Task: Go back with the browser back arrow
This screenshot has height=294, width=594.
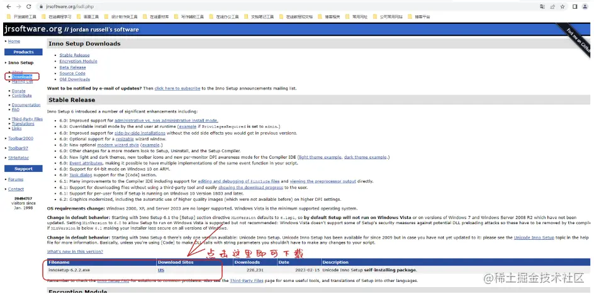Action: [x=9, y=6]
